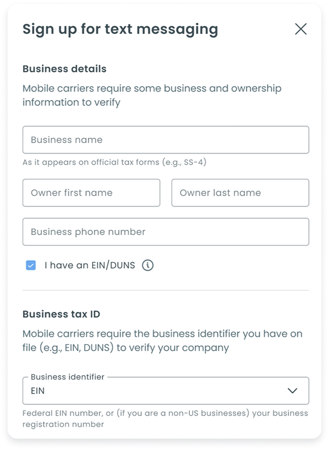329x450 pixels.
Task: Focus the Business name field
Action: [x=166, y=140]
